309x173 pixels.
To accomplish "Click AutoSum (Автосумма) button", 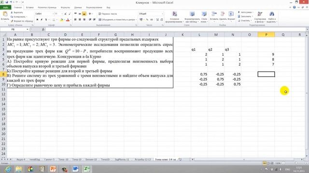I will [245, 12].
